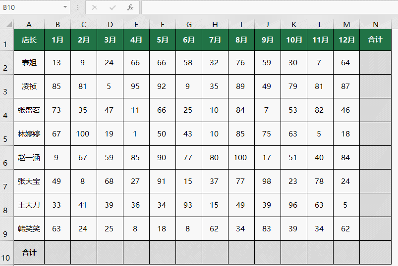This screenshot has width=398, height=266.
Task: Select column B header
Action: pos(57,25)
